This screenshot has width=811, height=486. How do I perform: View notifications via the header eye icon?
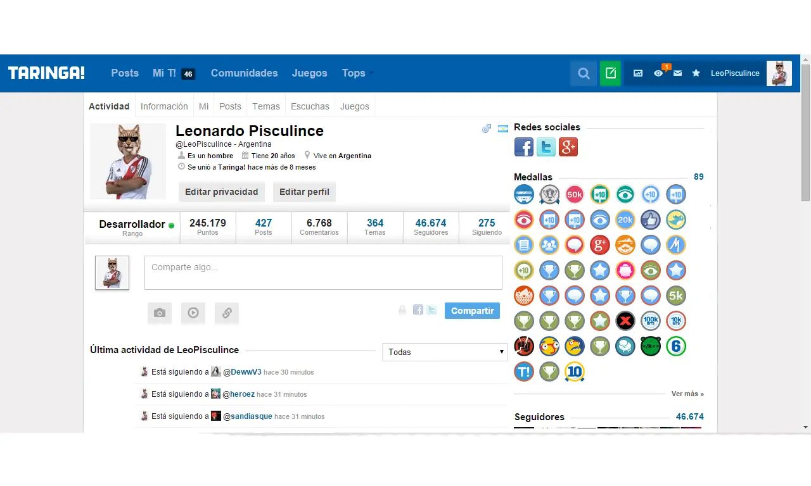pyautogui.click(x=658, y=73)
